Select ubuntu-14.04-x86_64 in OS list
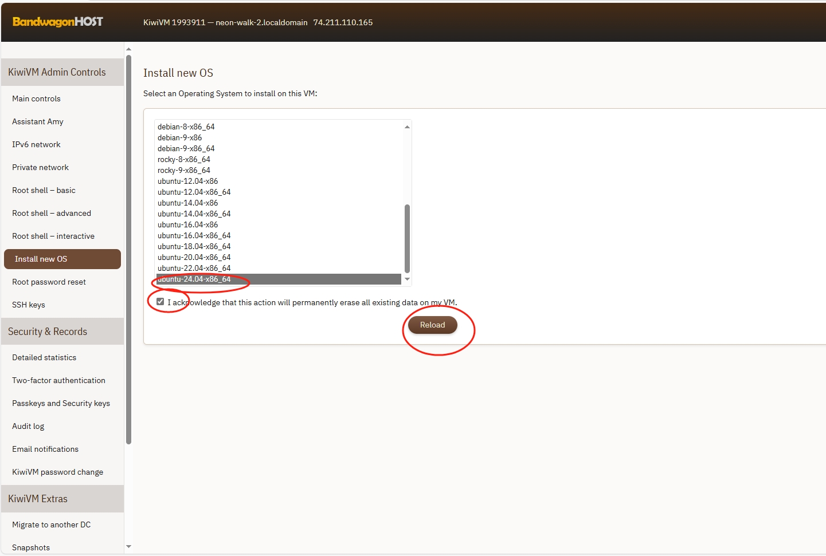Screen dimensions: 826x556 point(279,214)
